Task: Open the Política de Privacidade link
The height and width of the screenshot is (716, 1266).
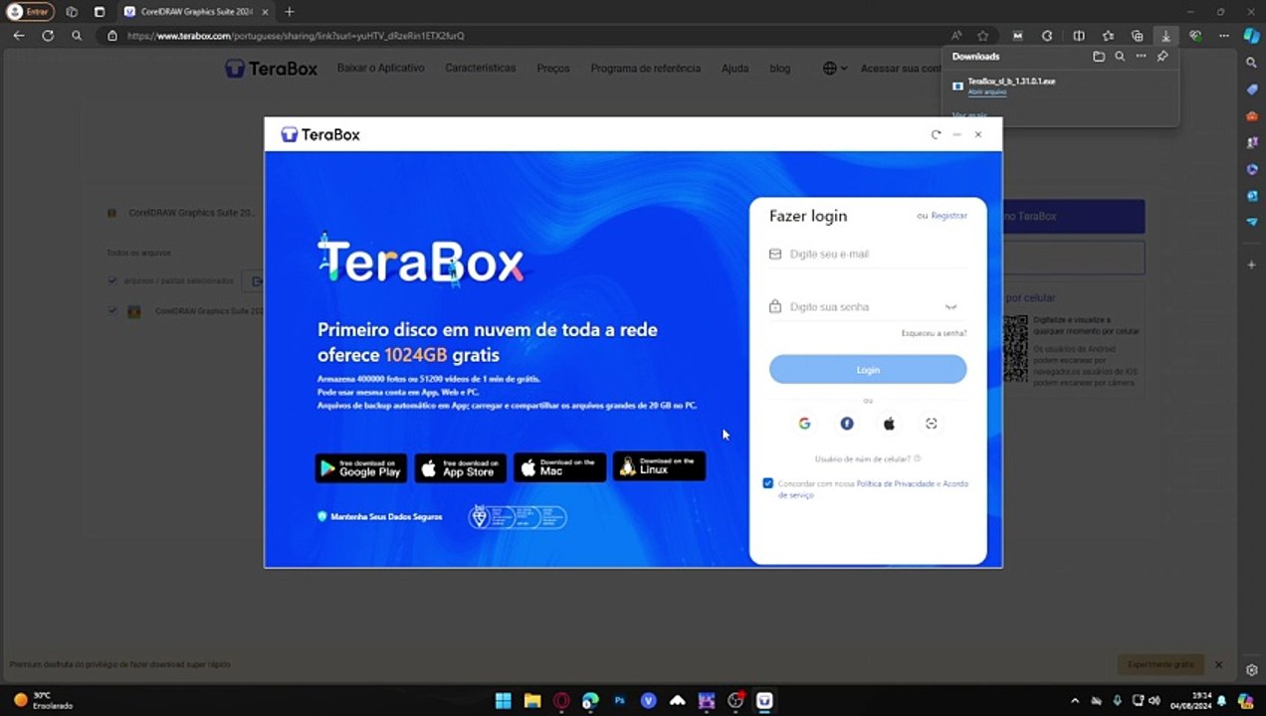Action: click(896, 483)
